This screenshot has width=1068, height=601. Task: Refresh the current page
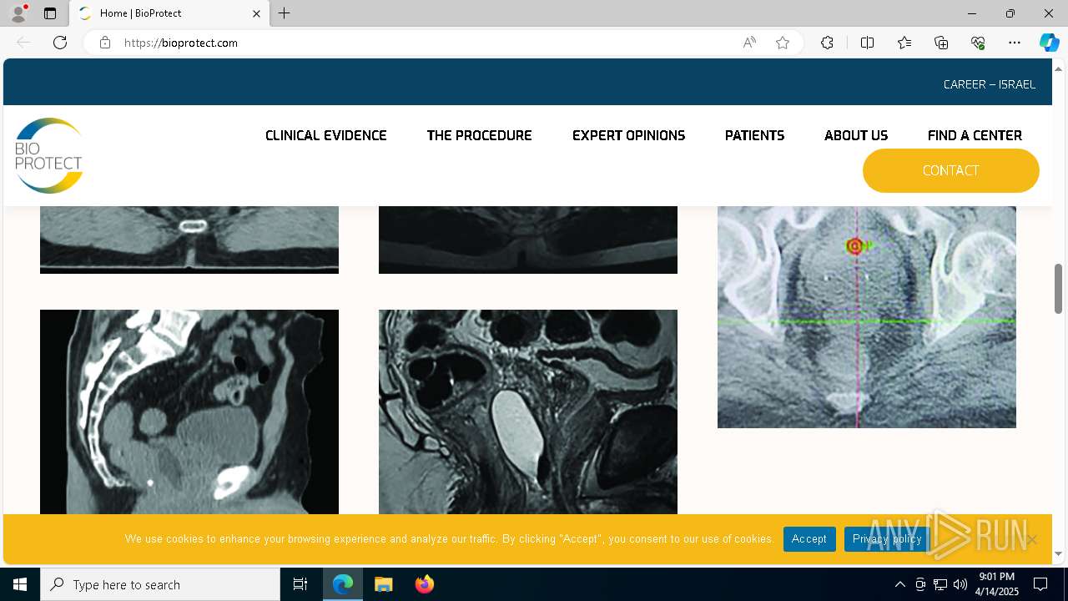60,43
